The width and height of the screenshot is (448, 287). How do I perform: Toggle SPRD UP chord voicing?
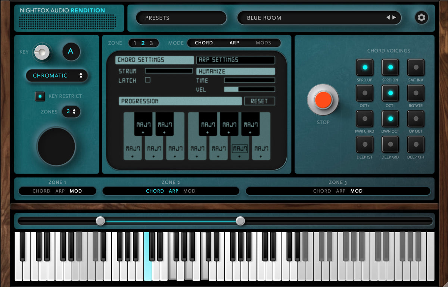[365, 68]
